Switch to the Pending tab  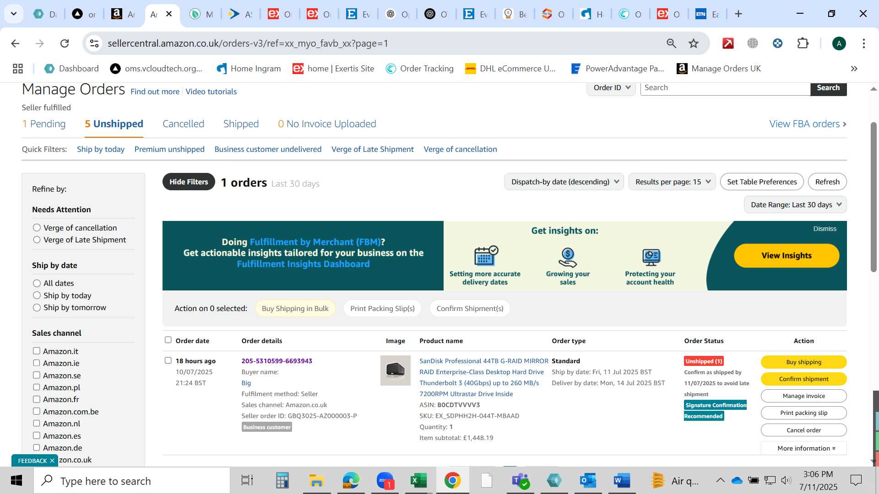(x=43, y=124)
